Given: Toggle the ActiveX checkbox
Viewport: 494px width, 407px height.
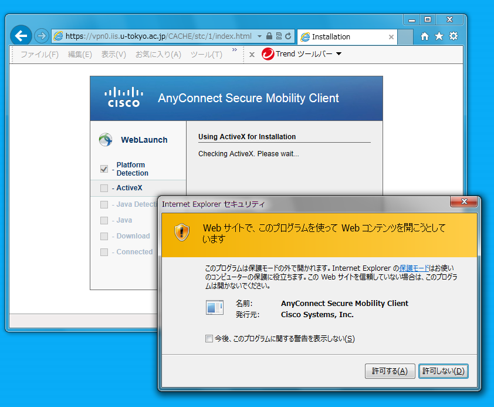Looking at the screenshot, I should pos(104,188).
